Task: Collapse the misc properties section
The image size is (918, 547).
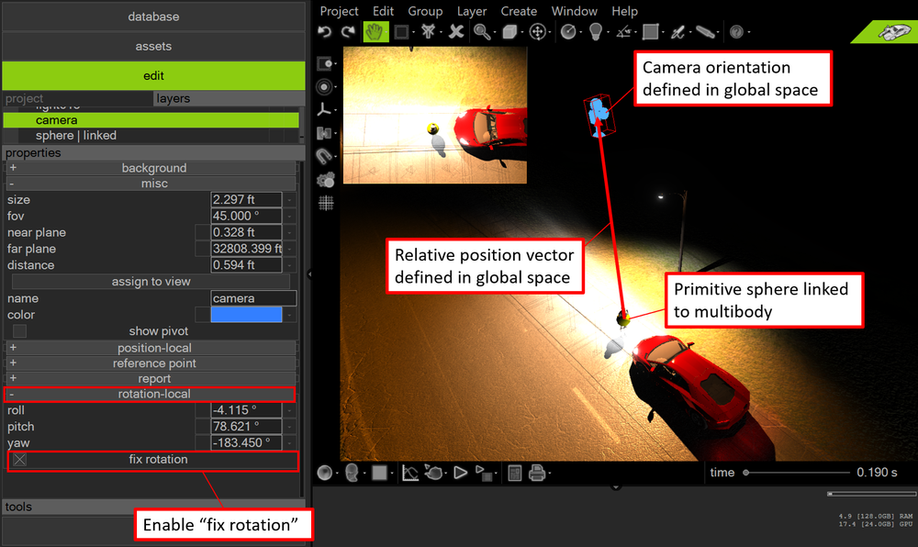Action: click(x=151, y=184)
